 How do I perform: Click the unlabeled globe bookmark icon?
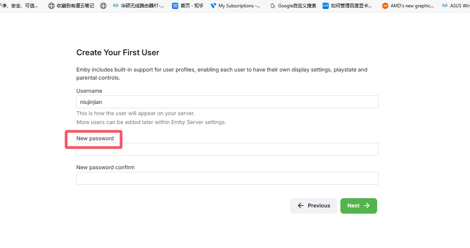[x=103, y=6]
